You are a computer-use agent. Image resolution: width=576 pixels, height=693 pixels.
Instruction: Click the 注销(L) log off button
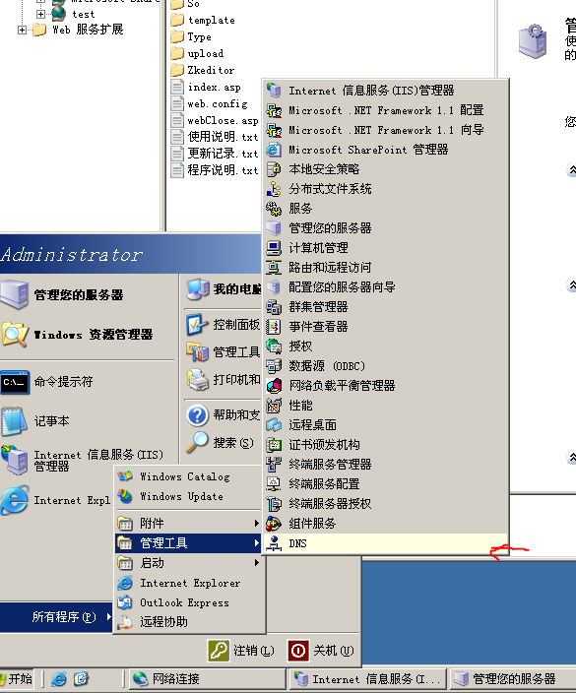click(x=241, y=651)
